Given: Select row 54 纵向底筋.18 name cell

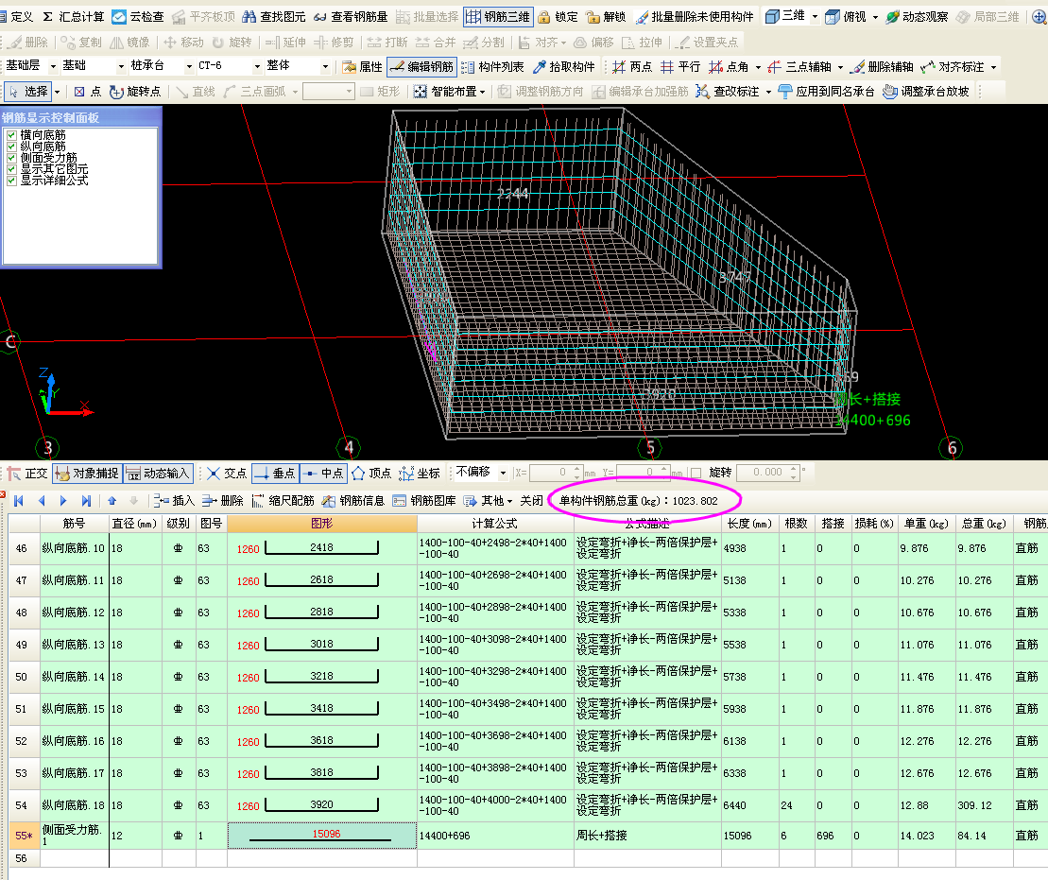Looking at the screenshot, I should coord(75,805).
